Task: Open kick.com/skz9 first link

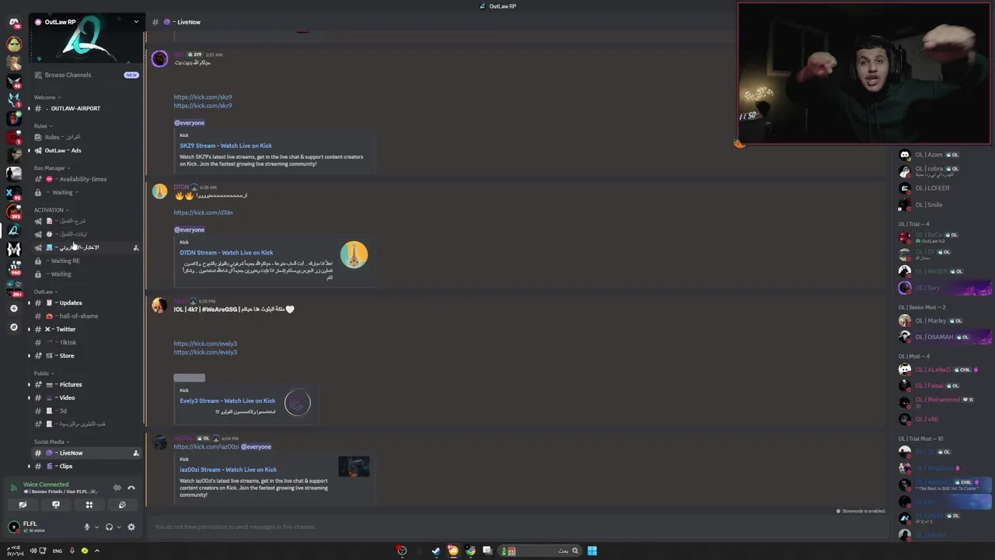Action: [x=203, y=97]
